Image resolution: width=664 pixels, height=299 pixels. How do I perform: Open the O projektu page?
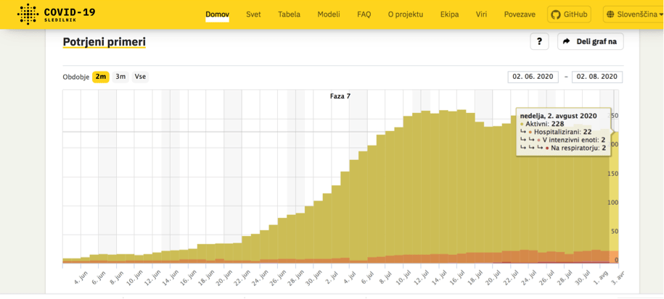point(405,14)
